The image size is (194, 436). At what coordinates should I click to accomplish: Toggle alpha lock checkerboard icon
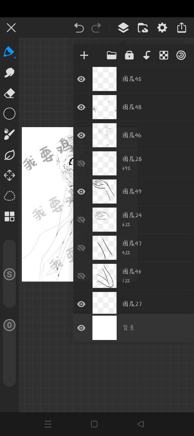click(164, 55)
